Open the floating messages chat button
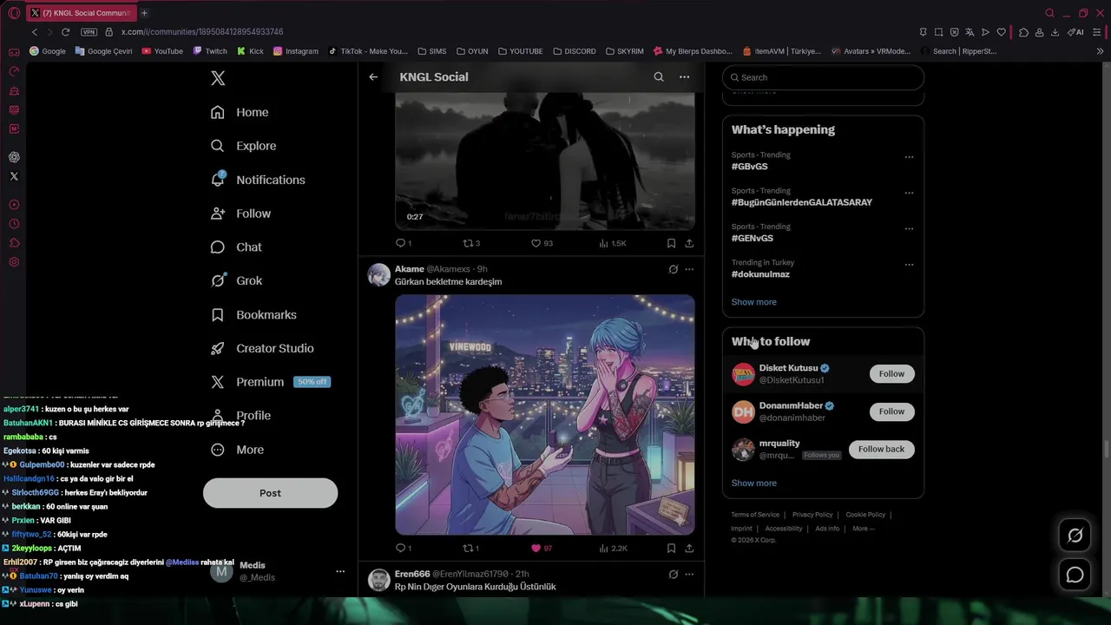Image resolution: width=1111 pixels, height=625 pixels. click(x=1075, y=575)
